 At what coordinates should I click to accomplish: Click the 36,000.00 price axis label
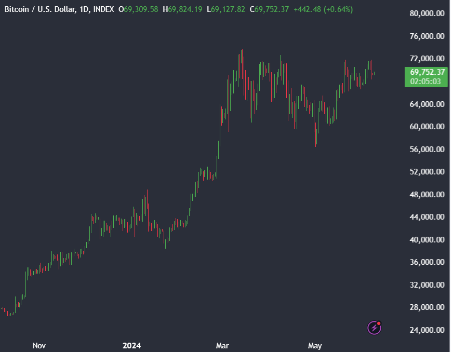[x=427, y=262]
